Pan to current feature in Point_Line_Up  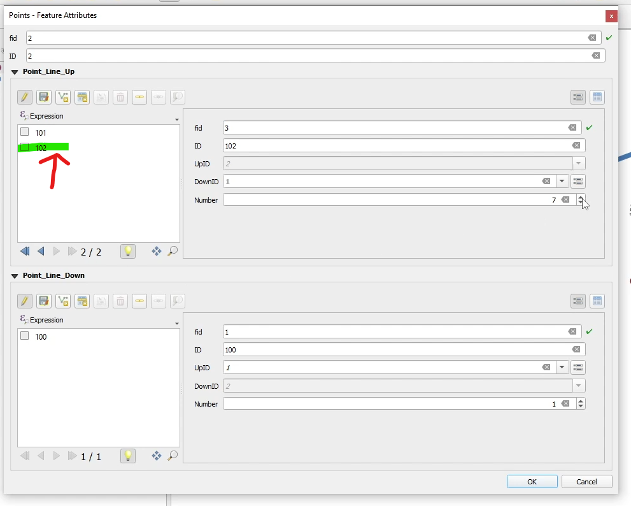(x=157, y=251)
